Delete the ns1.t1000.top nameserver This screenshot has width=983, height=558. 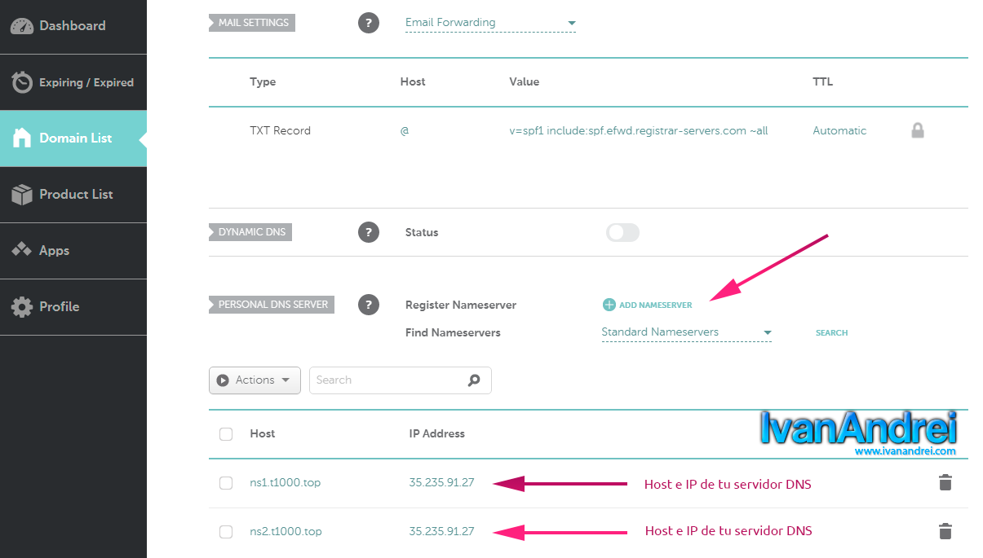(x=945, y=482)
